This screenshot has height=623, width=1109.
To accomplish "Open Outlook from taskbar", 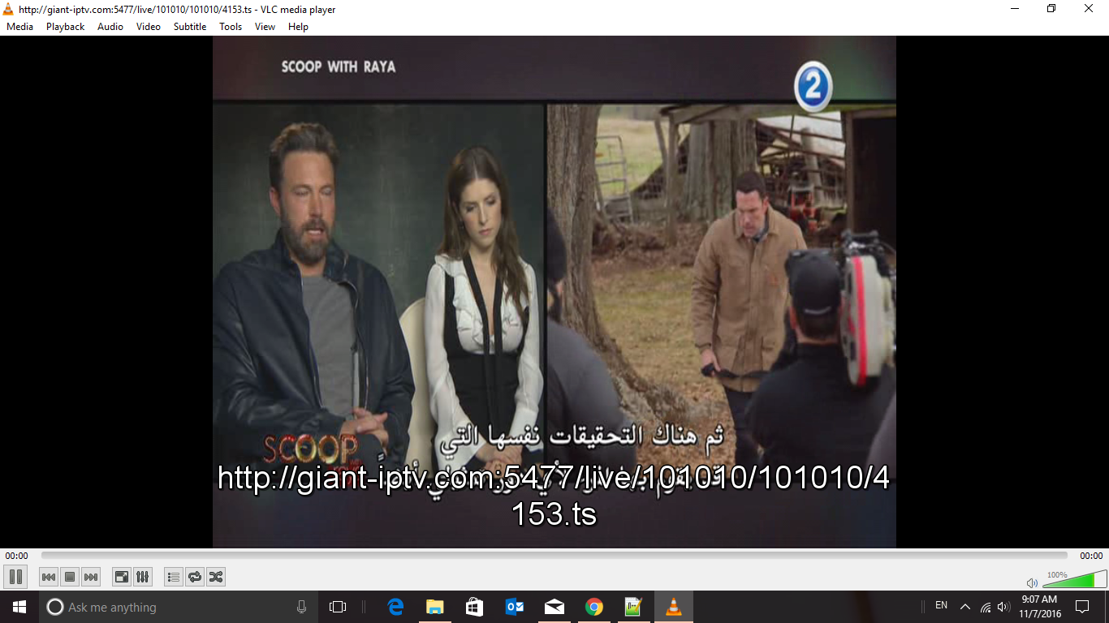I will 515,607.
